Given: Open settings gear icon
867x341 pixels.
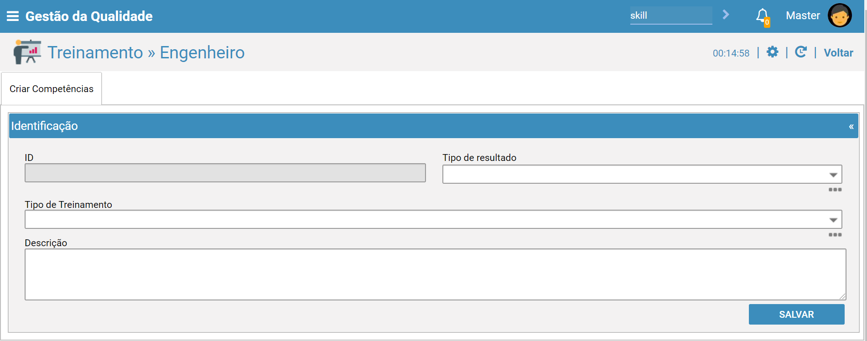Looking at the screenshot, I should click(x=772, y=52).
